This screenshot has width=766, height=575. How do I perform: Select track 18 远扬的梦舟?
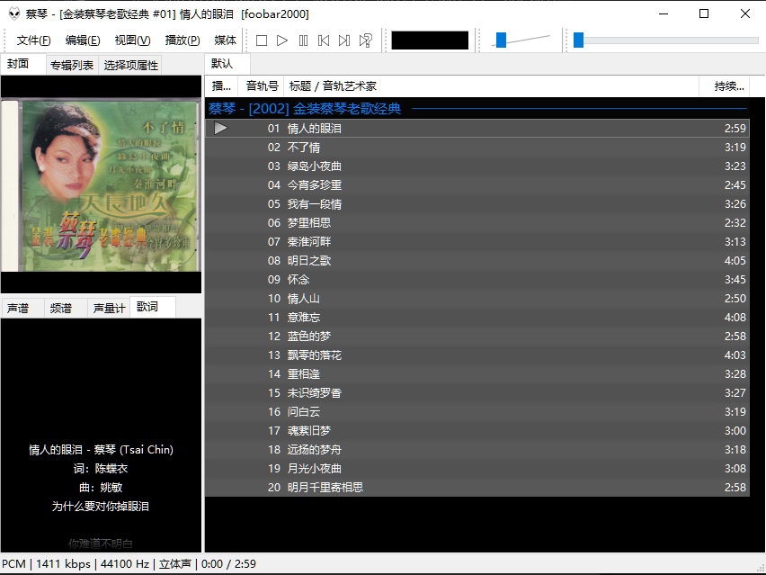[x=477, y=450]
